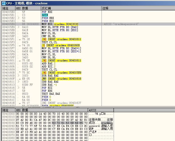The width and height of the screenshot is (175, 141).
Task: Click jump target marker at address 004015E9
Action: coord(18,27)
